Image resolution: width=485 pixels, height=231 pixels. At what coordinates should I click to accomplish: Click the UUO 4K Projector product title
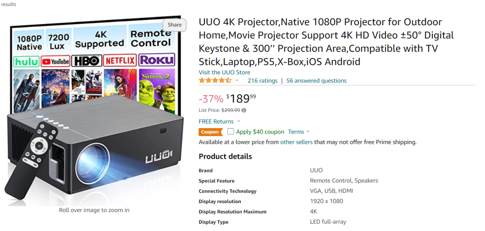[326, 42]
